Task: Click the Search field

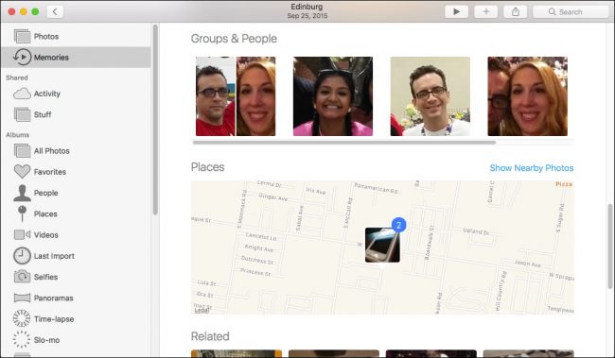Action: point(571,11)
